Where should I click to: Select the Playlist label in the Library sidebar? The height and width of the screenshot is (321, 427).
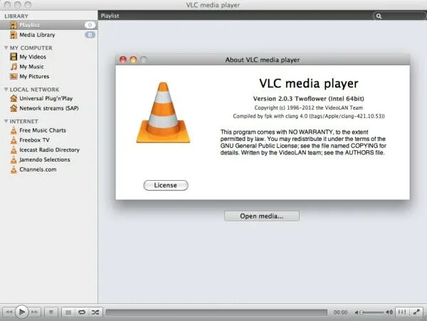click(x=30, y=25)
